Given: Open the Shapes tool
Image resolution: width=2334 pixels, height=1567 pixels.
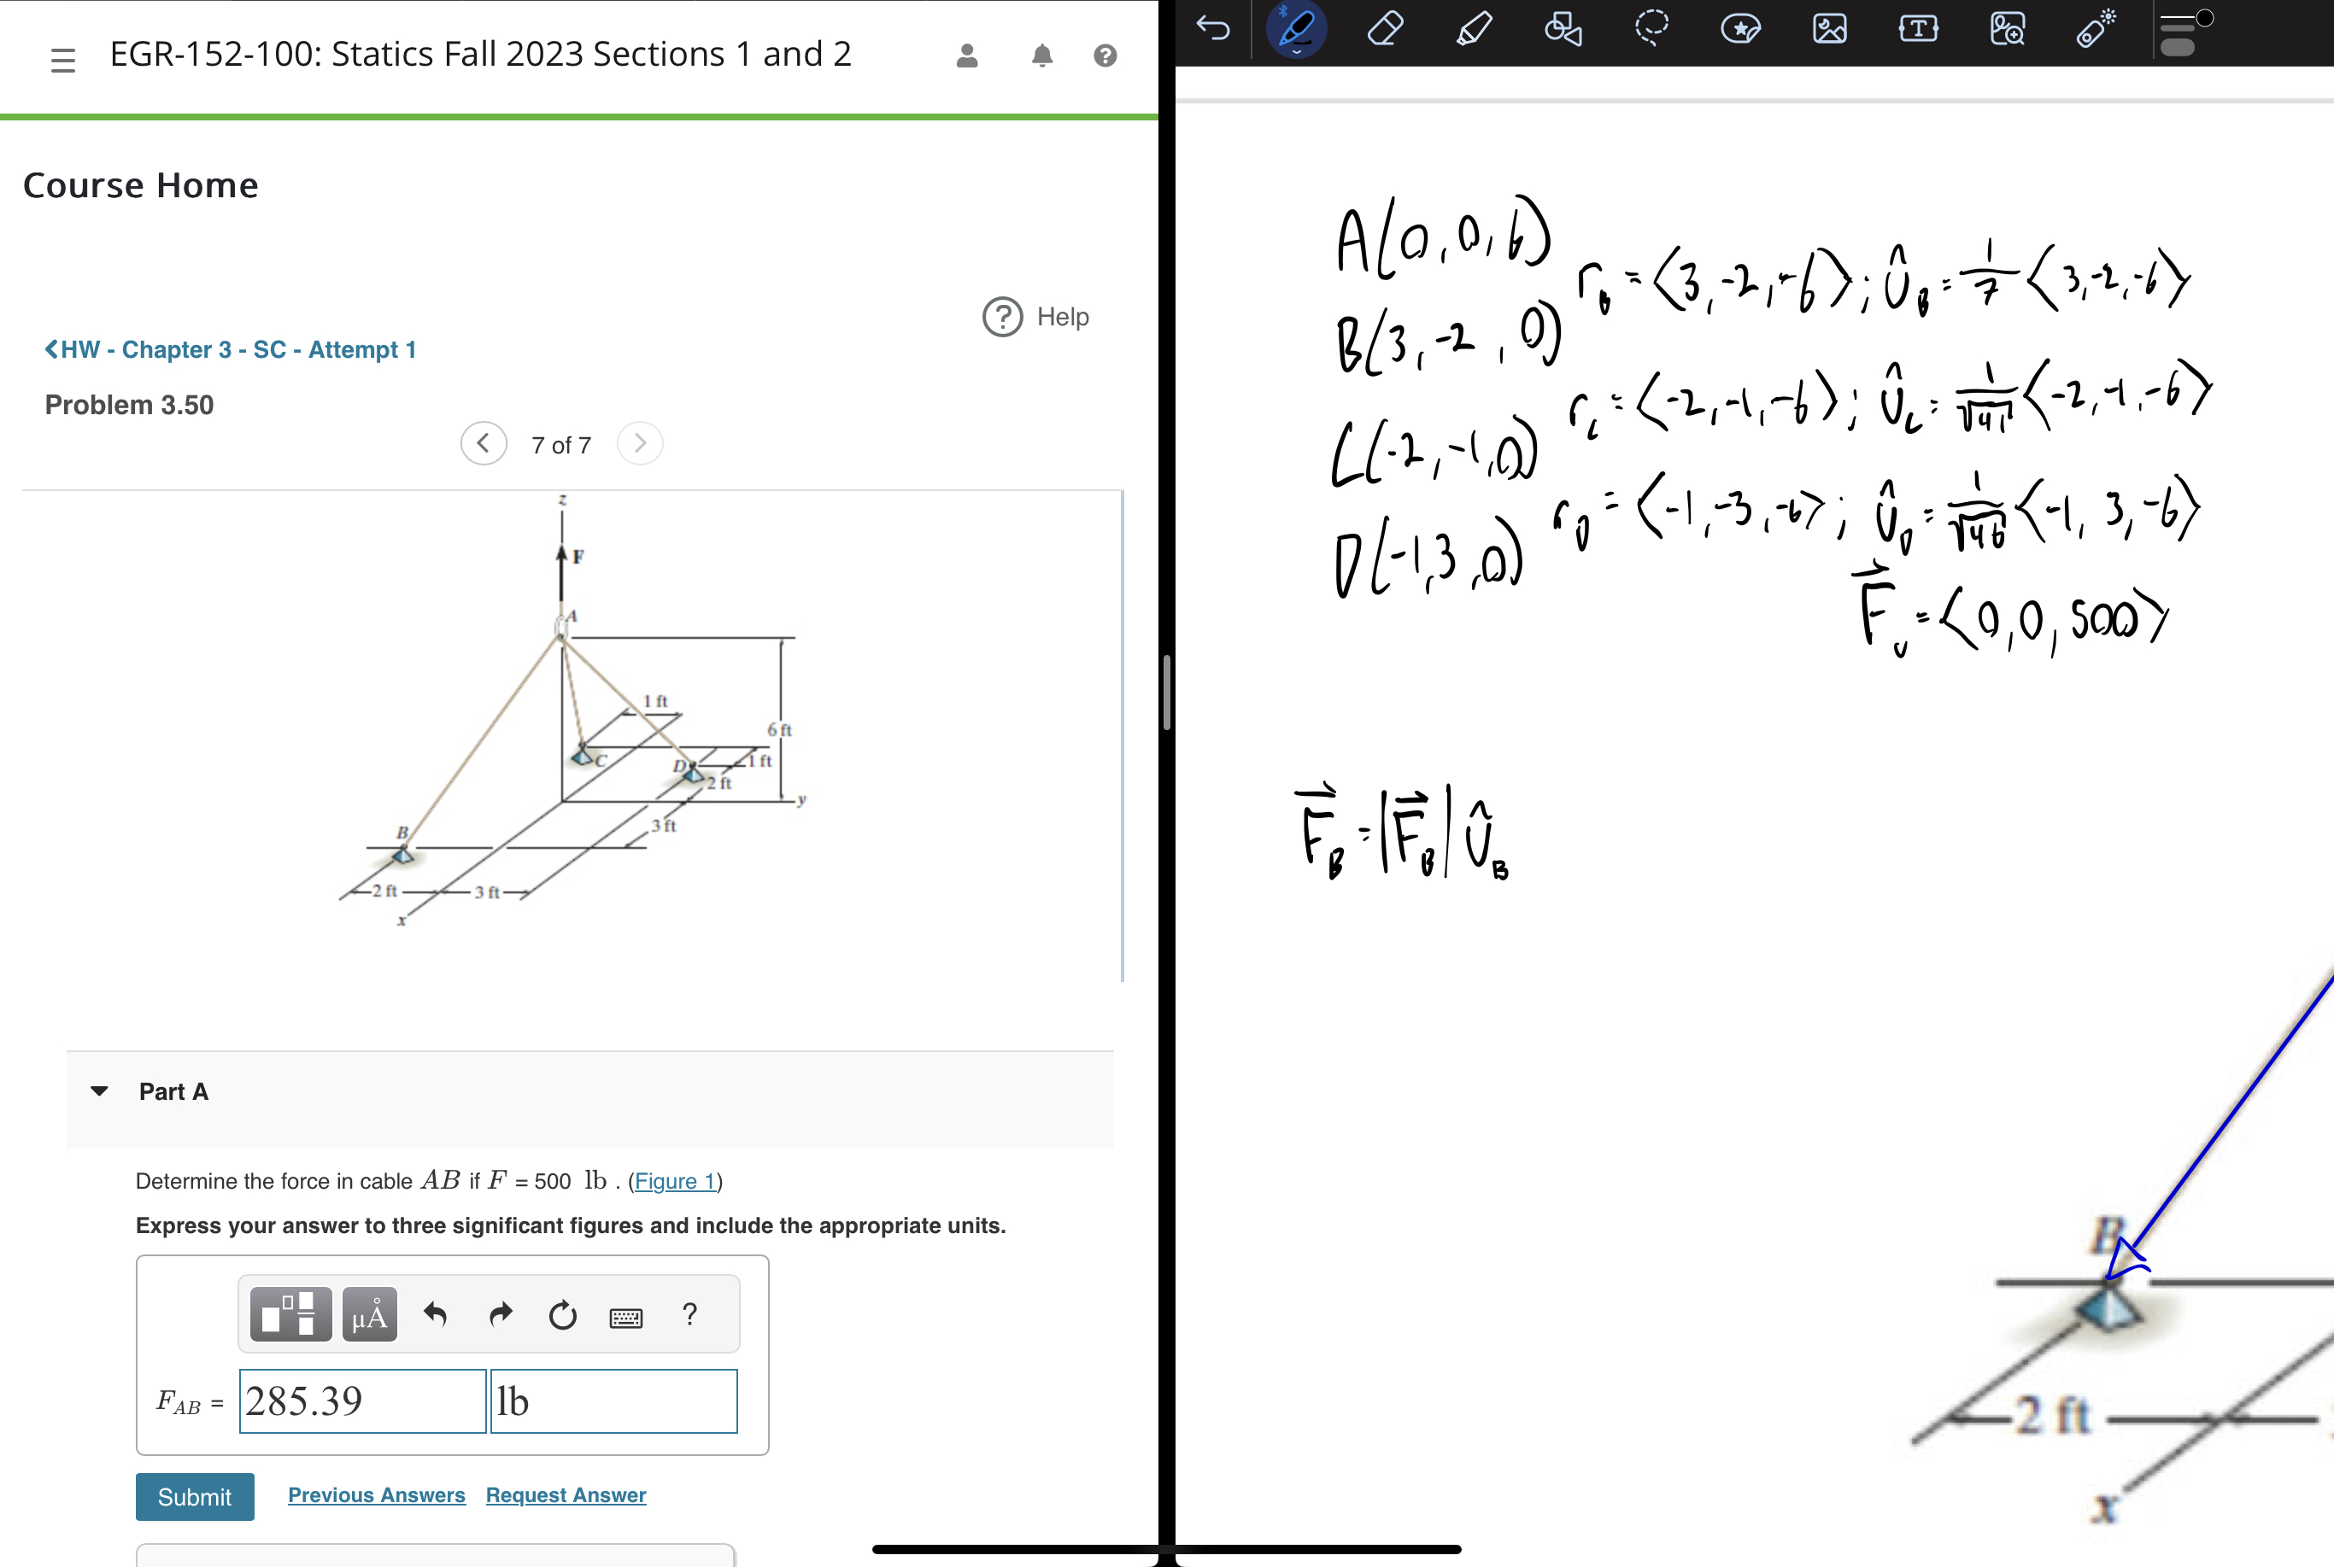Looking at the screenshot, I should click(1562, 30).
